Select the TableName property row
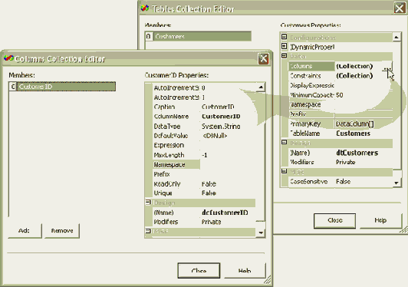This screenshot has height=287, width=408. (x=340, y=134)
